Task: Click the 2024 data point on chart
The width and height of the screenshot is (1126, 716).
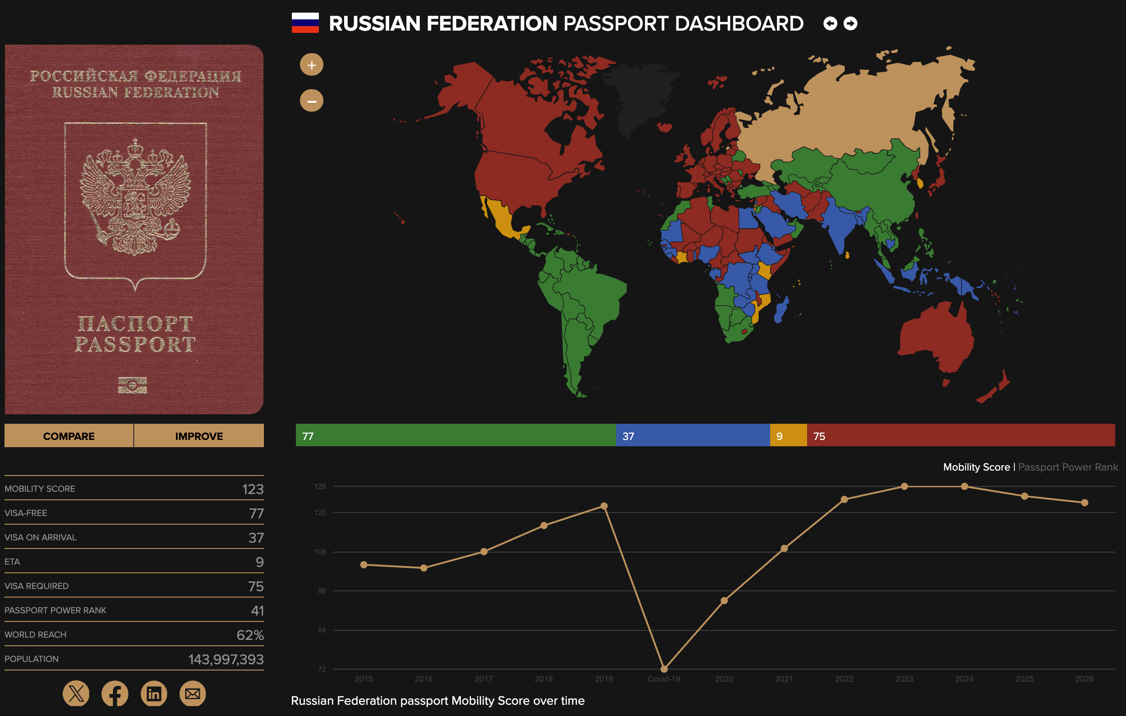Action: [x=964, y=486]
